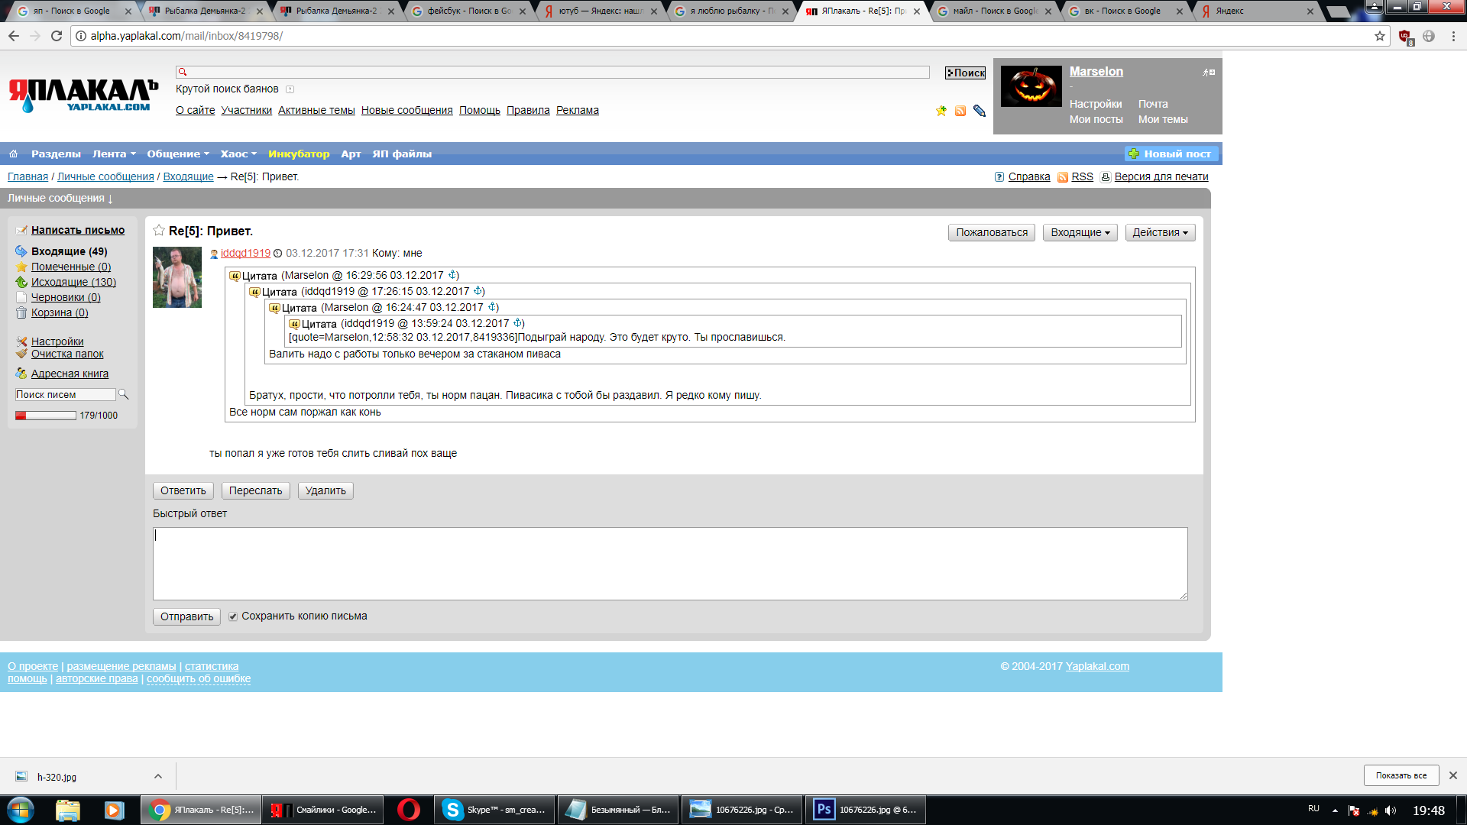Click the Opera browser taskbar icon
The height and width of the screenshot is (825, 1467).
click(409, 810)
